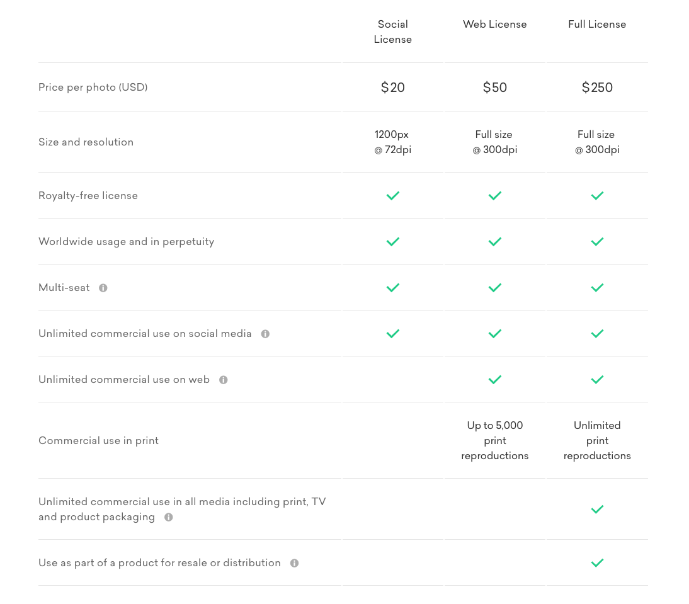Click the $250 Full License price
This screenshot has height=604, width=689.
597,88
